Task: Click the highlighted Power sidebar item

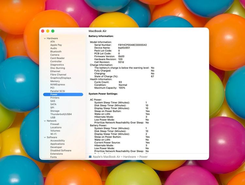Action: tap(63, 94)
